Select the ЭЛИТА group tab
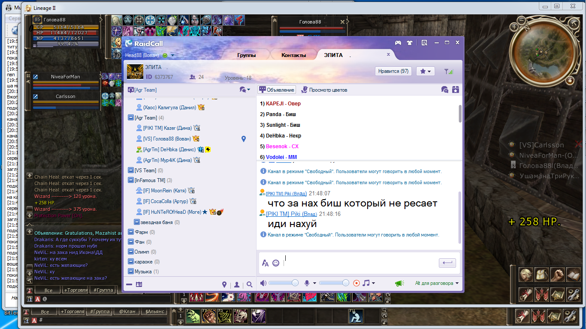The height and width of the screenshot is (329, 586). (333, 55)
